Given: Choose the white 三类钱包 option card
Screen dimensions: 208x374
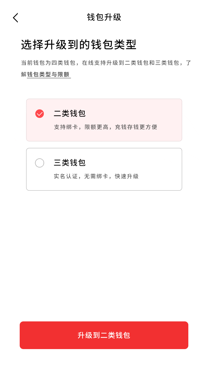Looking at the screenshot, I should (104, 169).
